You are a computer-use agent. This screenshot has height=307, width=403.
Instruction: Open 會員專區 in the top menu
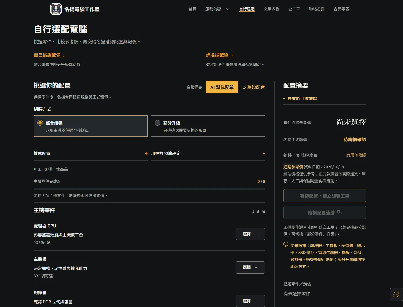(x=341, y=9)
